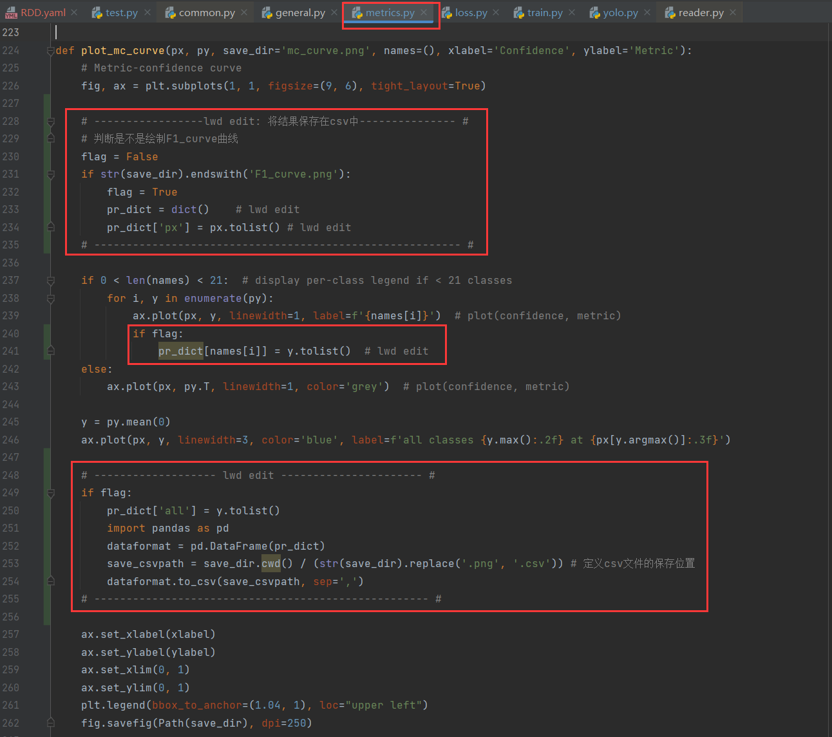This screenshot has width=832, height=737.
Task: Click the Python file icon on test.py tab
Action: pos(97,13)
